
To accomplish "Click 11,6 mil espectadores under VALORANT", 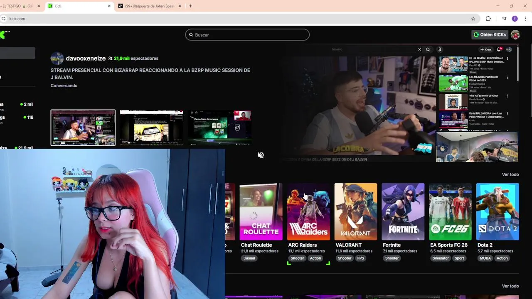I will [354, 251].
